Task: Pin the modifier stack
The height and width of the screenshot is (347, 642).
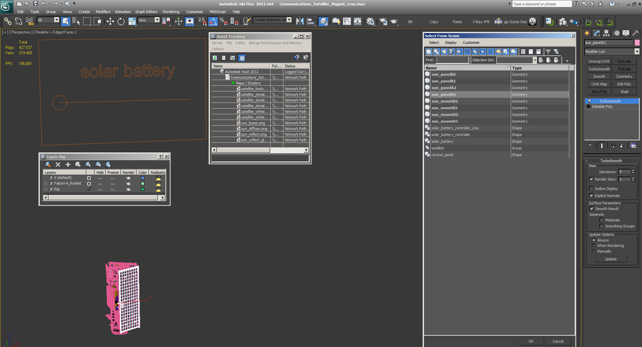Action: click(590, 146)
